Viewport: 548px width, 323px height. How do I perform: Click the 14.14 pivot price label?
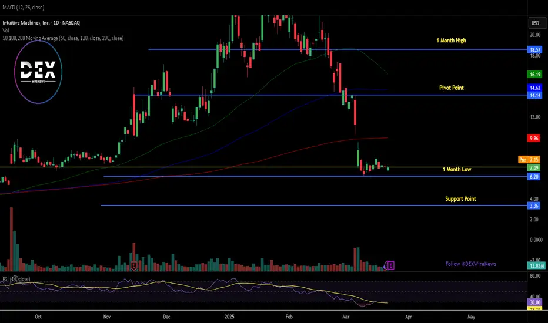click(x=534, y=95)
